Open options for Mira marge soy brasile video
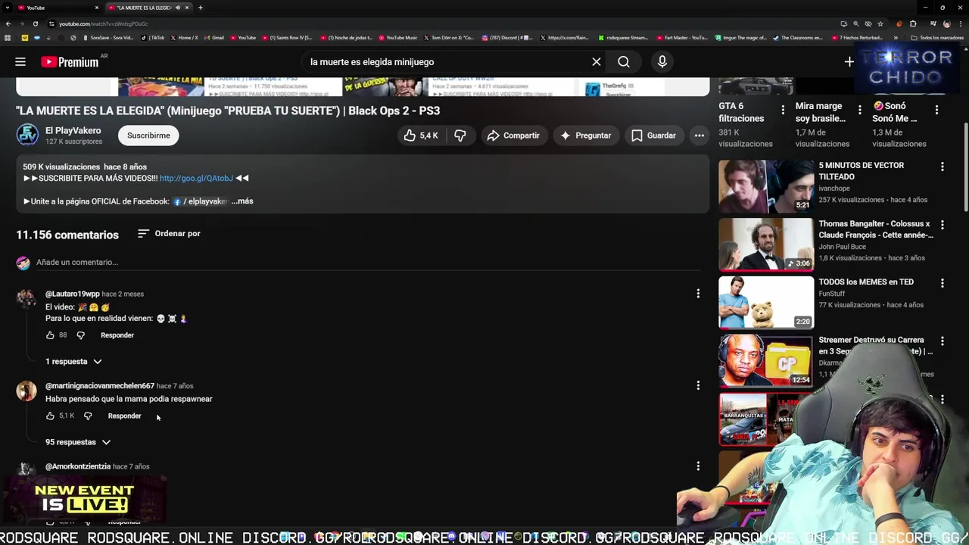 (859, 110)
